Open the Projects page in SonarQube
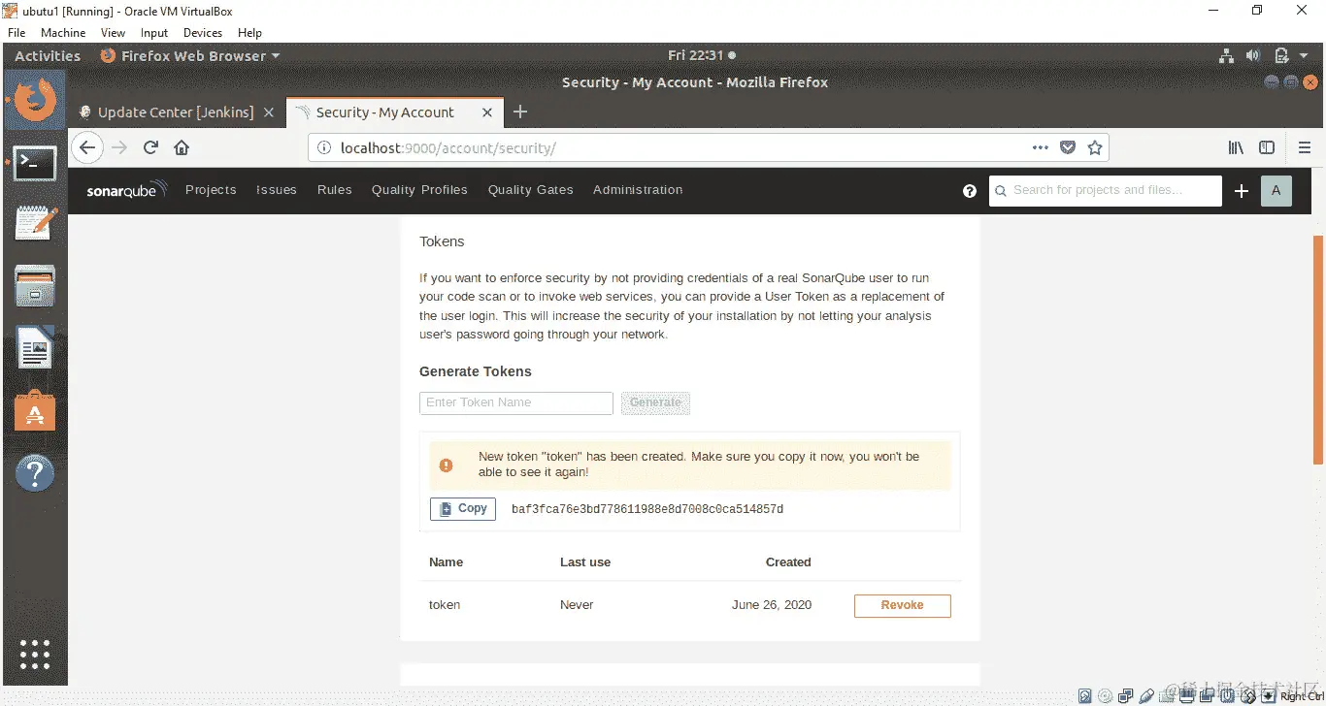Image resolution: width=1326 pixels, height=706 pixels. pos(211,190)
